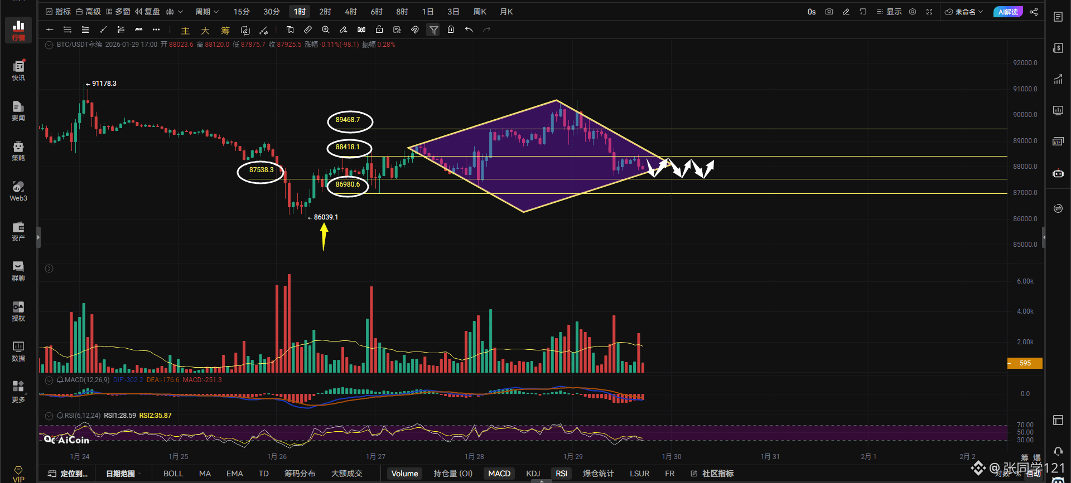
Task: Toggle the 爆仓统计 liquidation indicator
Action: pyautogui.click(x=598, y=474)
